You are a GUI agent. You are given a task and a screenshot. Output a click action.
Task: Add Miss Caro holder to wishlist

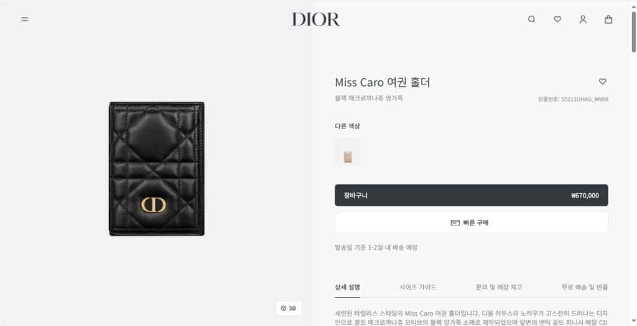pyautogui.click(x=602, y=81)
